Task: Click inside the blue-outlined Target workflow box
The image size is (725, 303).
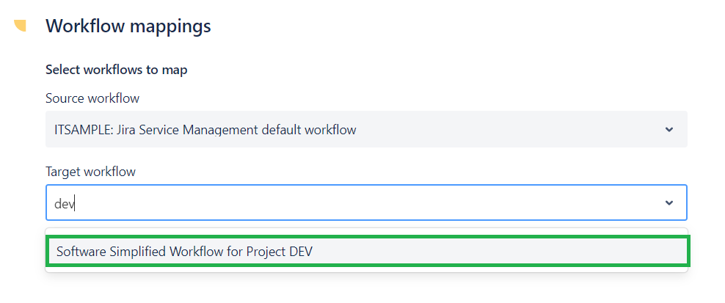Action: coord(367,202)
